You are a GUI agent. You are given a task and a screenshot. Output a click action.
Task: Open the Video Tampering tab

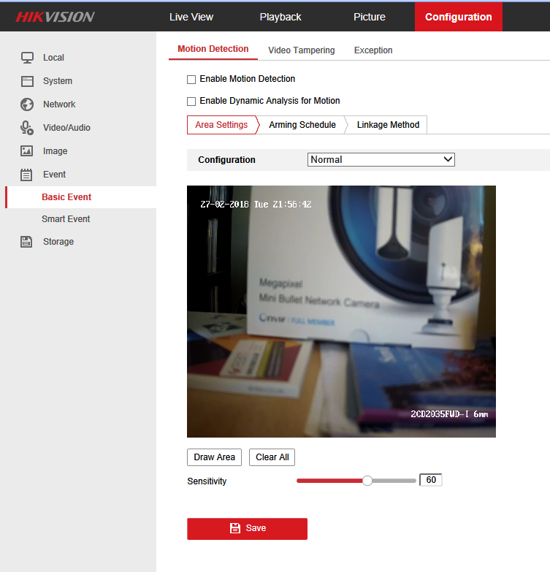[301, 50]
